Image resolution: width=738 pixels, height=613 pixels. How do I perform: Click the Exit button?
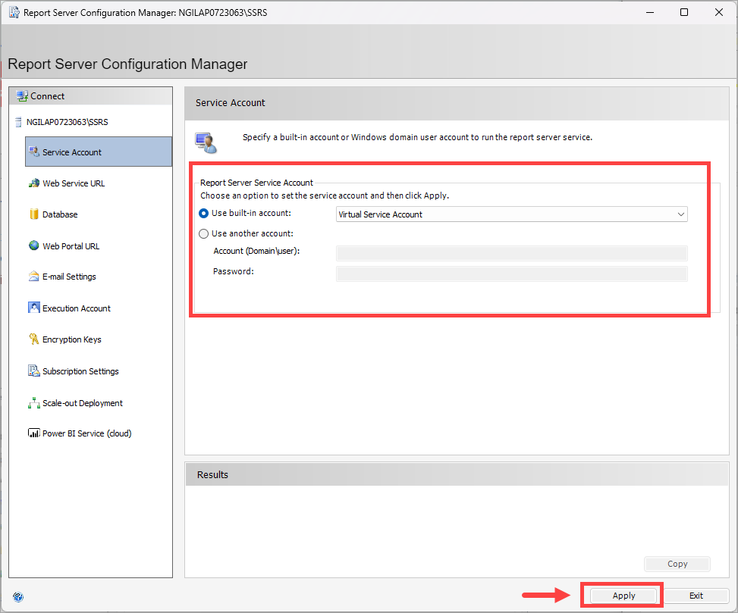pyautogui.click(x=696, y=596)
